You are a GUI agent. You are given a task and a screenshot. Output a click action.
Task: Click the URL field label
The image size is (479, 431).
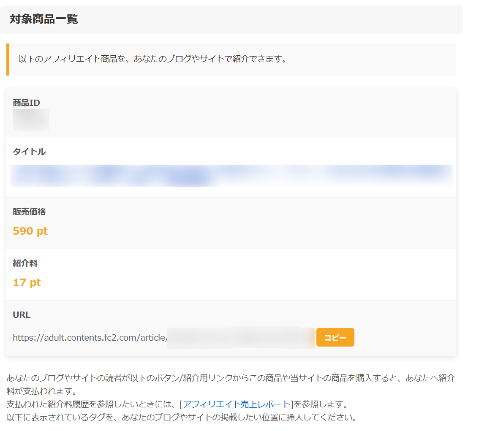[22, 315]
